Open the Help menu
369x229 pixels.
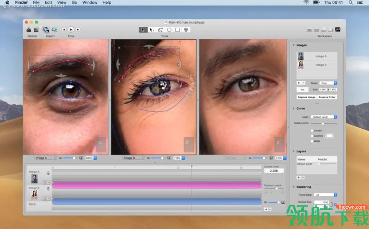[107, 2]
